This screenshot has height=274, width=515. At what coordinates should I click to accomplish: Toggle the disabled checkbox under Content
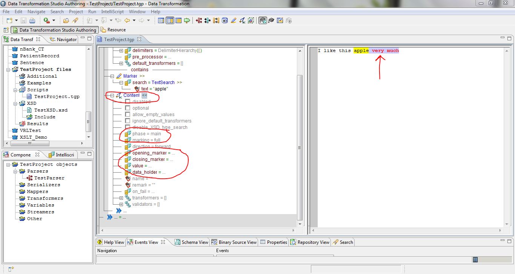[x=128, y=102]
